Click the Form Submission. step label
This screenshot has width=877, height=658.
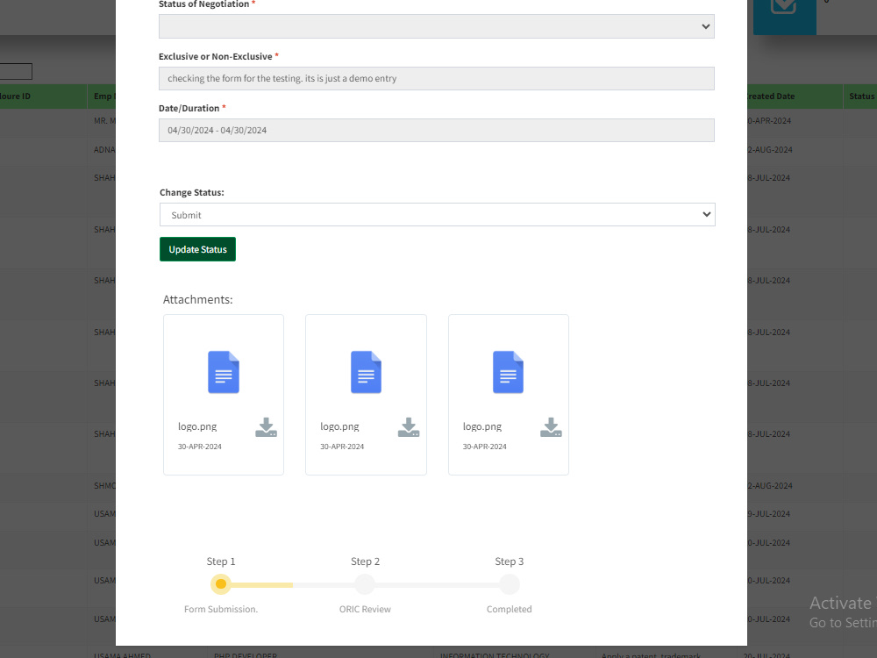point(221,609)
